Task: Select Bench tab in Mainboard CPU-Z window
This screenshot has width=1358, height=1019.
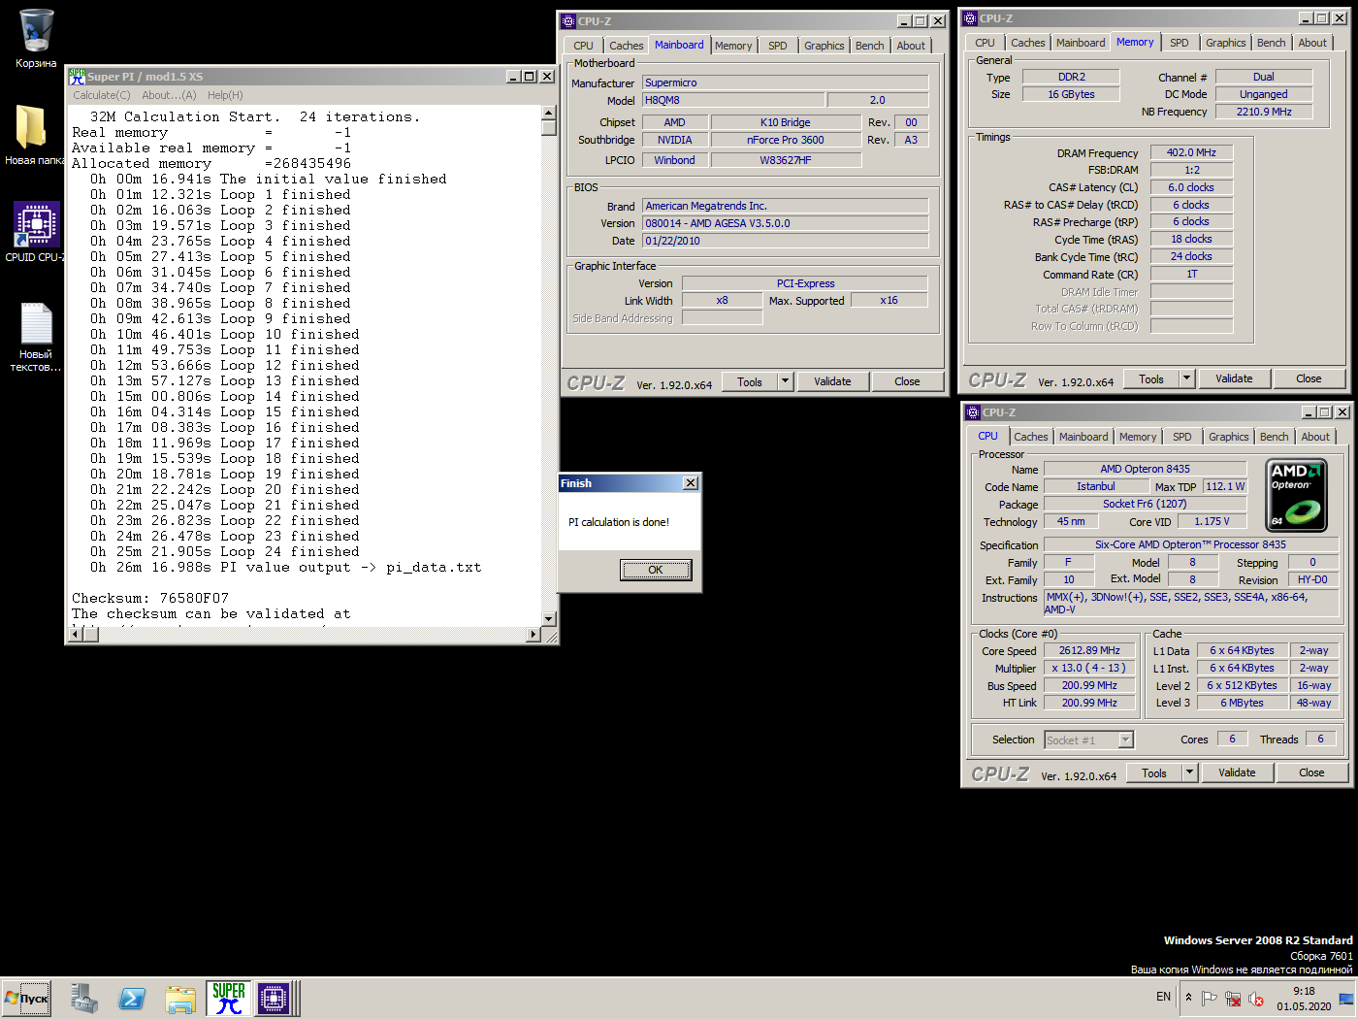Action: click(869, 46)
